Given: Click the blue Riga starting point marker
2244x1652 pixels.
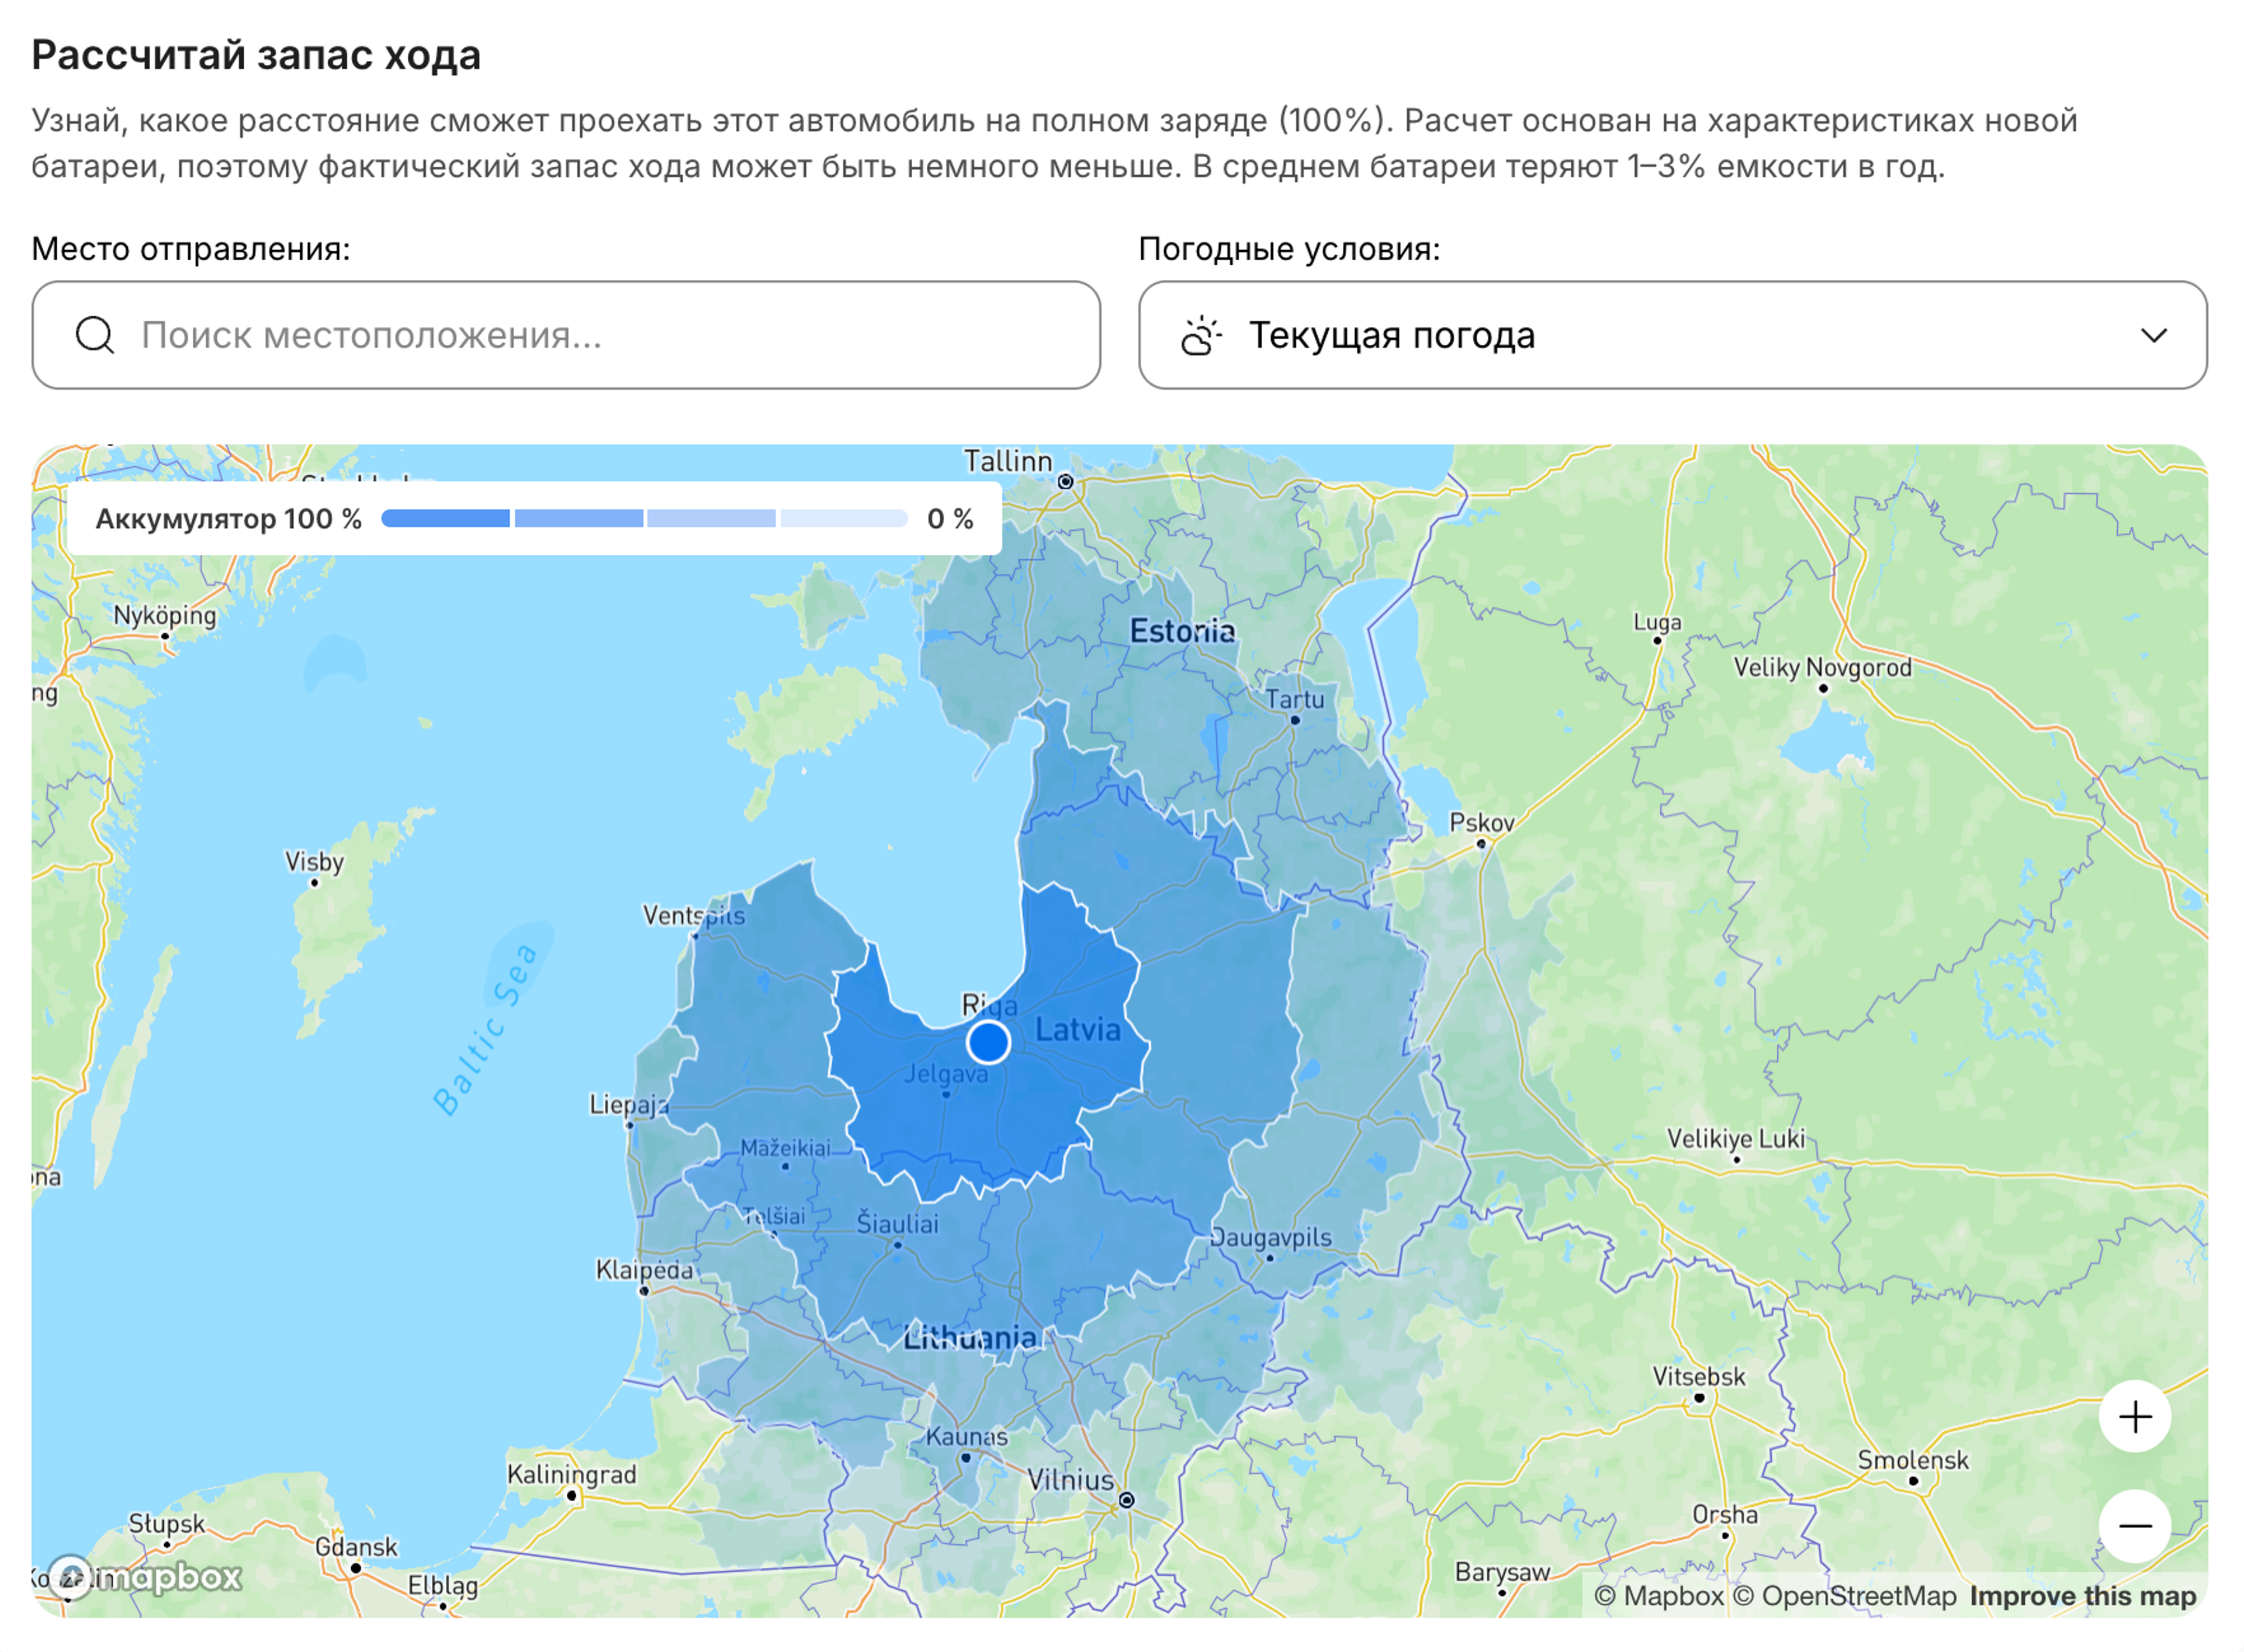Looking at the screenshot, I should coord(988,1042).
